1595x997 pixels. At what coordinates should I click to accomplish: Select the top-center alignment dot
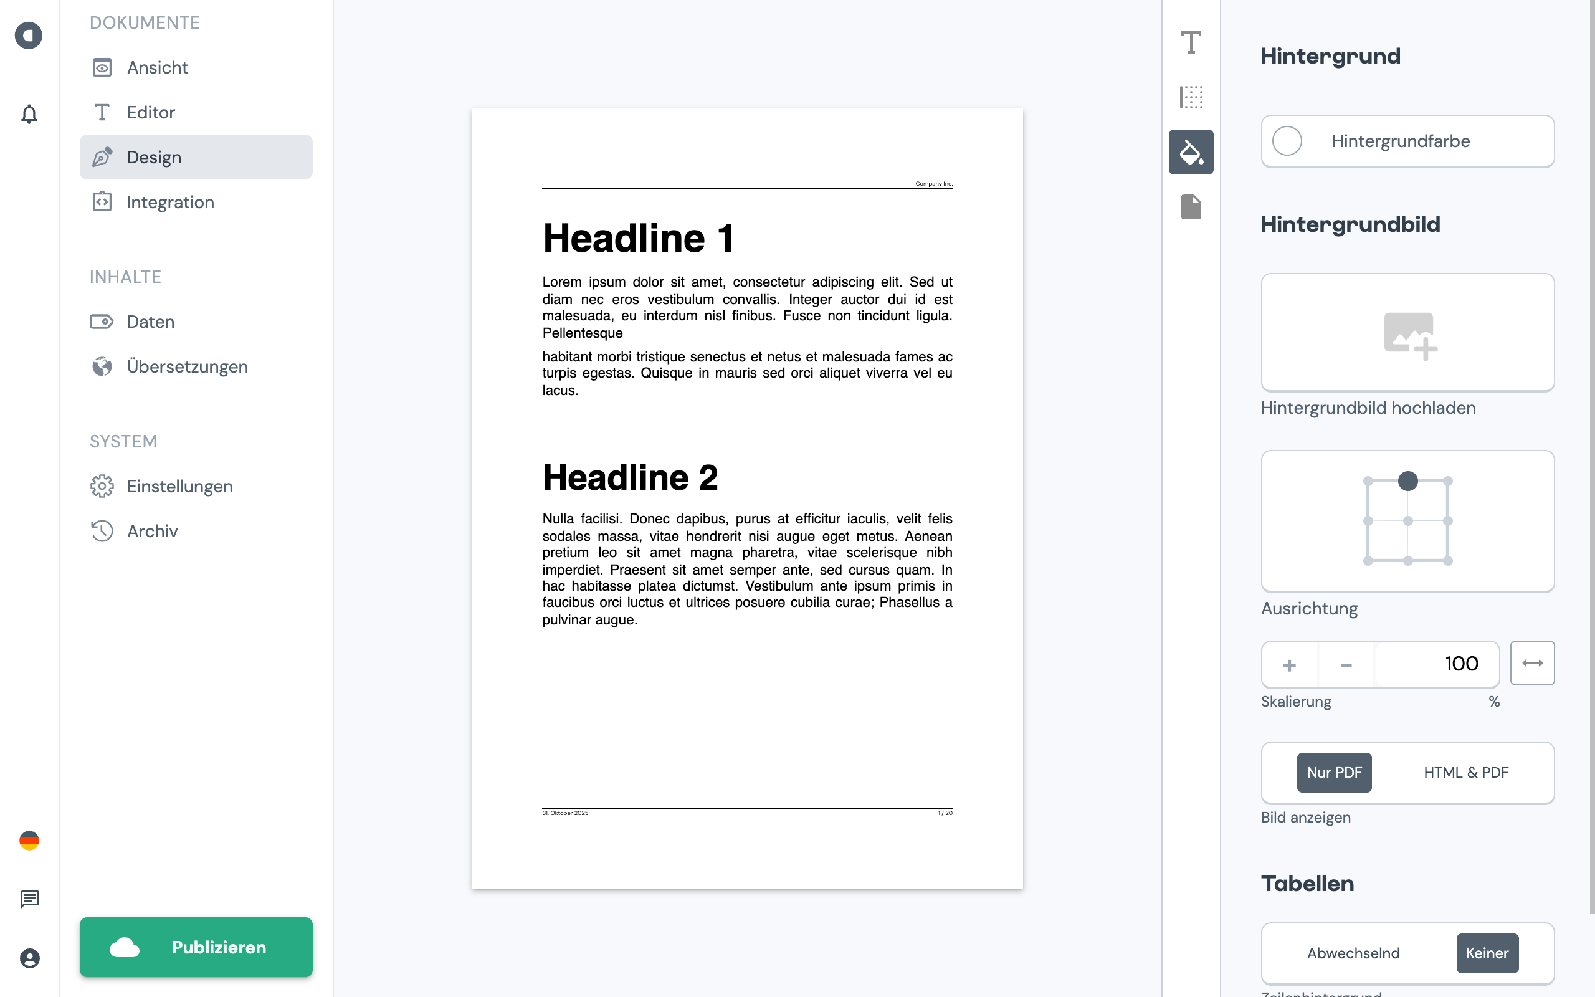[x=1407, y=482]
